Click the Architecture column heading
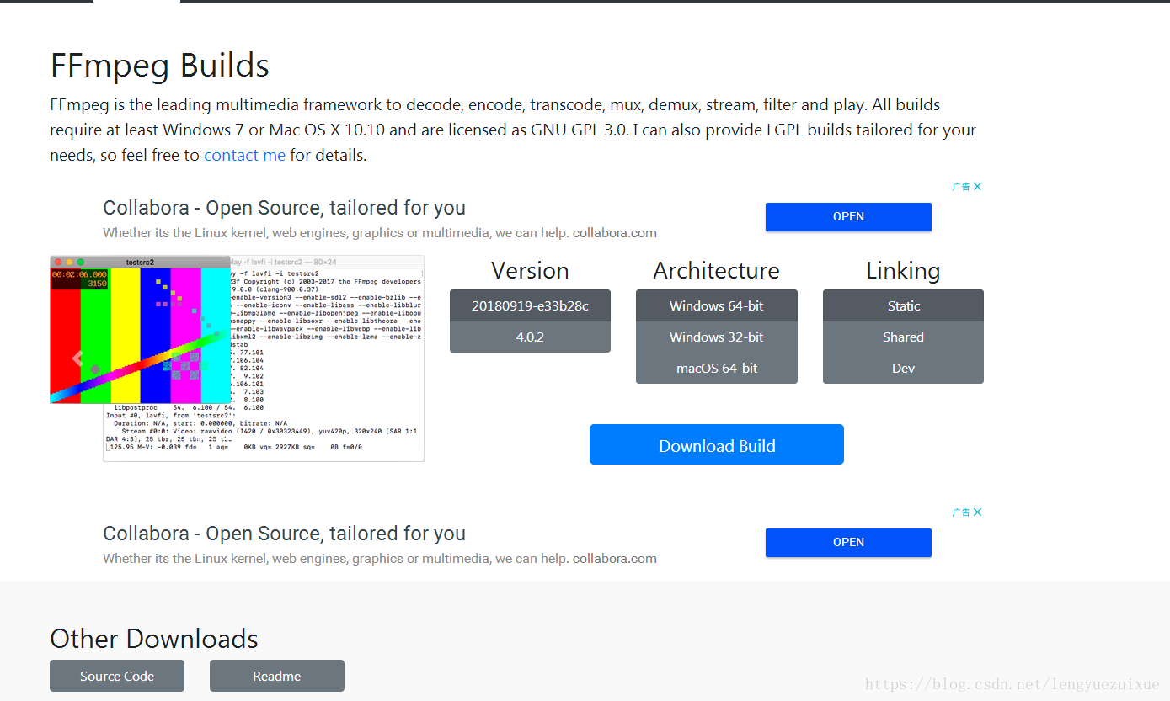Screen dimensions: 1170x701 [717, 270]
